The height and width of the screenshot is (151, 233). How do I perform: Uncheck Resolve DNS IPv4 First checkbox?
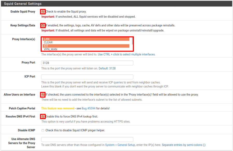(43, 117)
